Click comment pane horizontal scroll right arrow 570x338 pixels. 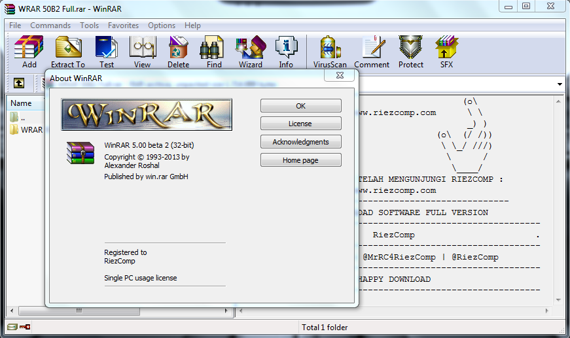546,311
